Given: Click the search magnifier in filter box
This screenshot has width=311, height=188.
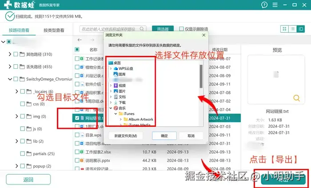Looking at the screenshot, I should pos(142,29).
